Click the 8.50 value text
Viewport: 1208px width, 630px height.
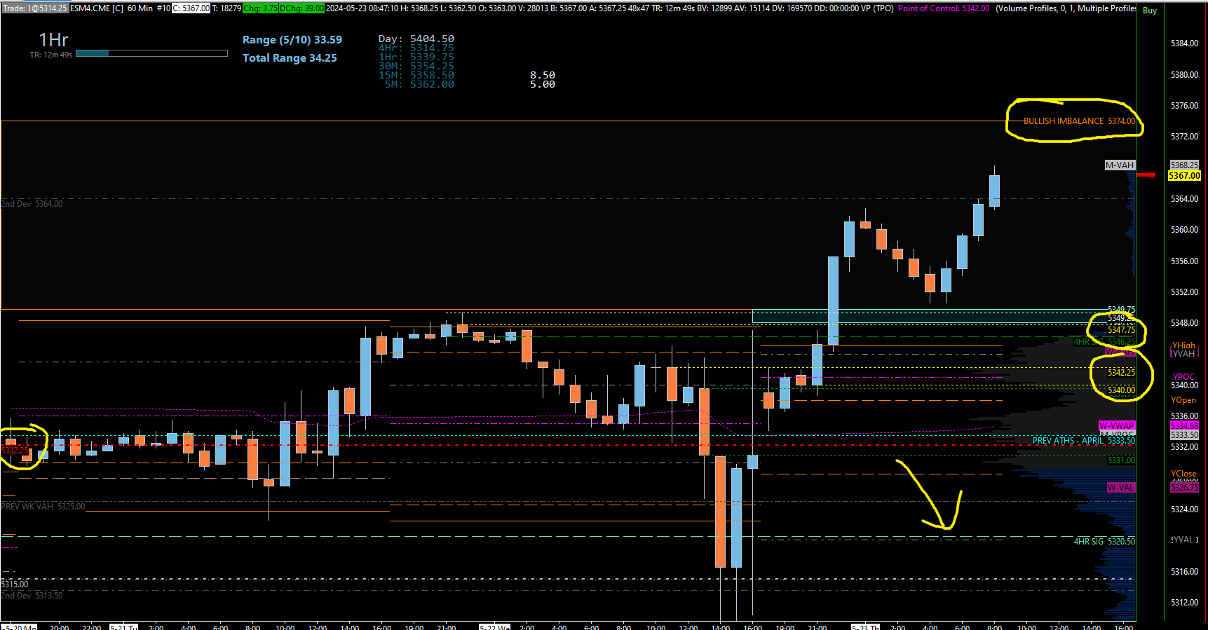pyautogui.click(x=543, y=75)
